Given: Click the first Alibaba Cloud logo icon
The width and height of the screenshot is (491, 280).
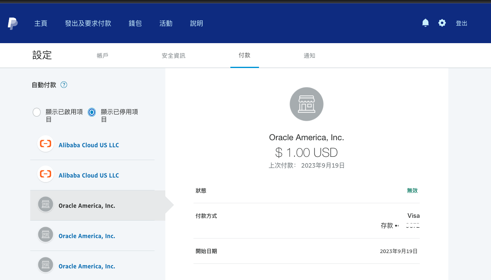Looking at the screenshot, I should point(45,144).
